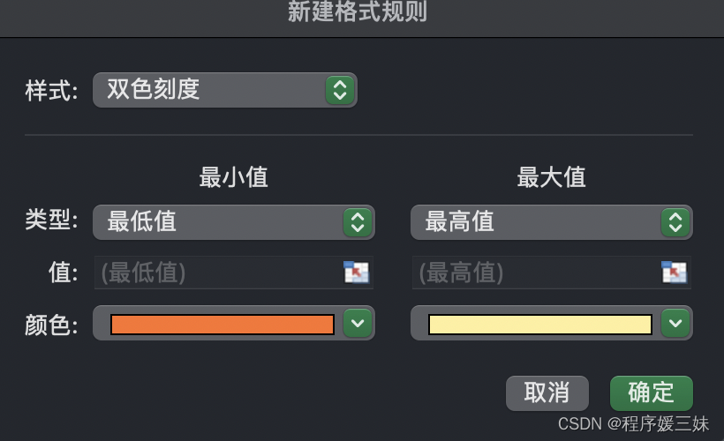Click the green arrows on the 样式 dropdown
Viewport: 724px width, 441px height.
340,90
